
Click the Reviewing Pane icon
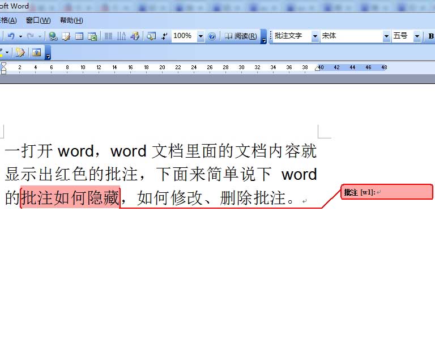tap(37, 52)
